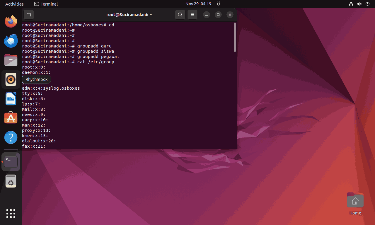Click the 'daemon:x:1:' output line
375x225 pixels.
[x=36, y=72]
